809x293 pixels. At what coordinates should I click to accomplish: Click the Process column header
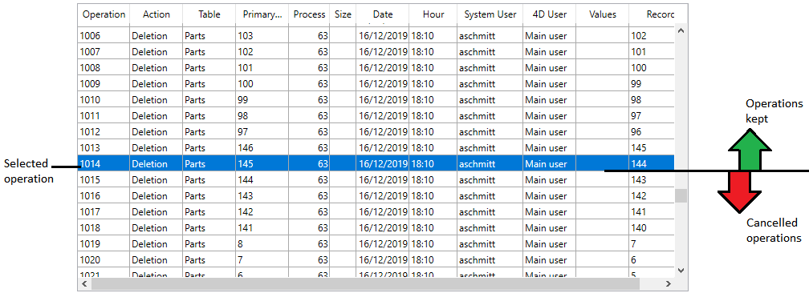[x=309, y=14]
